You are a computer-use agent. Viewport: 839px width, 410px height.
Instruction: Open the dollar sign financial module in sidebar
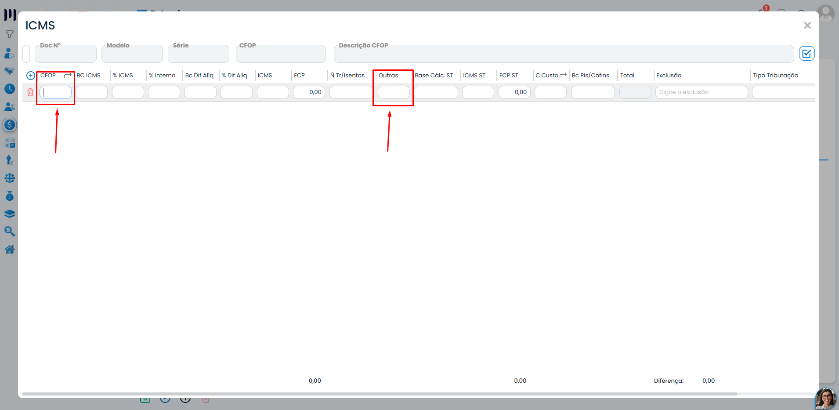click(10, 125)
